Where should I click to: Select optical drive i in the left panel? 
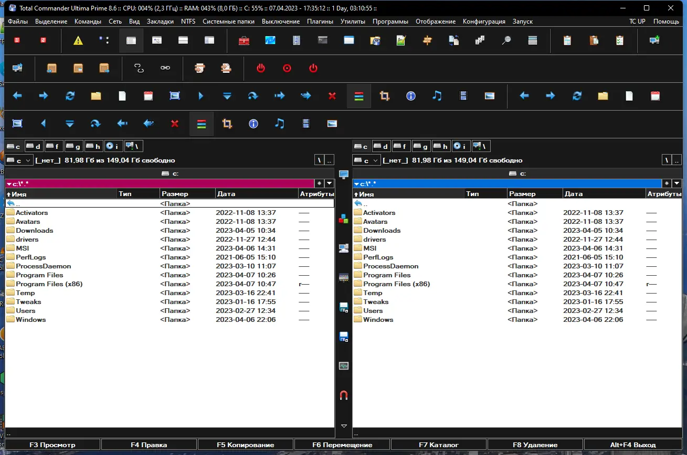point(114,146)
